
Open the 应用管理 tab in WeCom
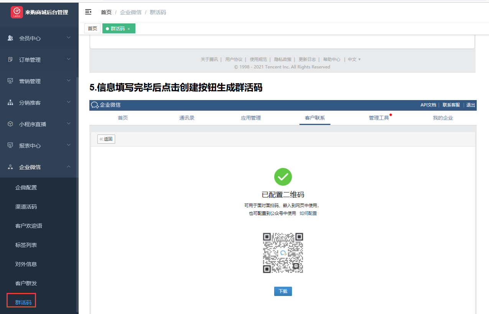point(251,118)
